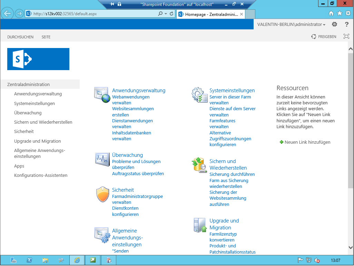Expand address bar search dropdown arrow
Viewport: 354px width, 266px height.
pos(166,14)
